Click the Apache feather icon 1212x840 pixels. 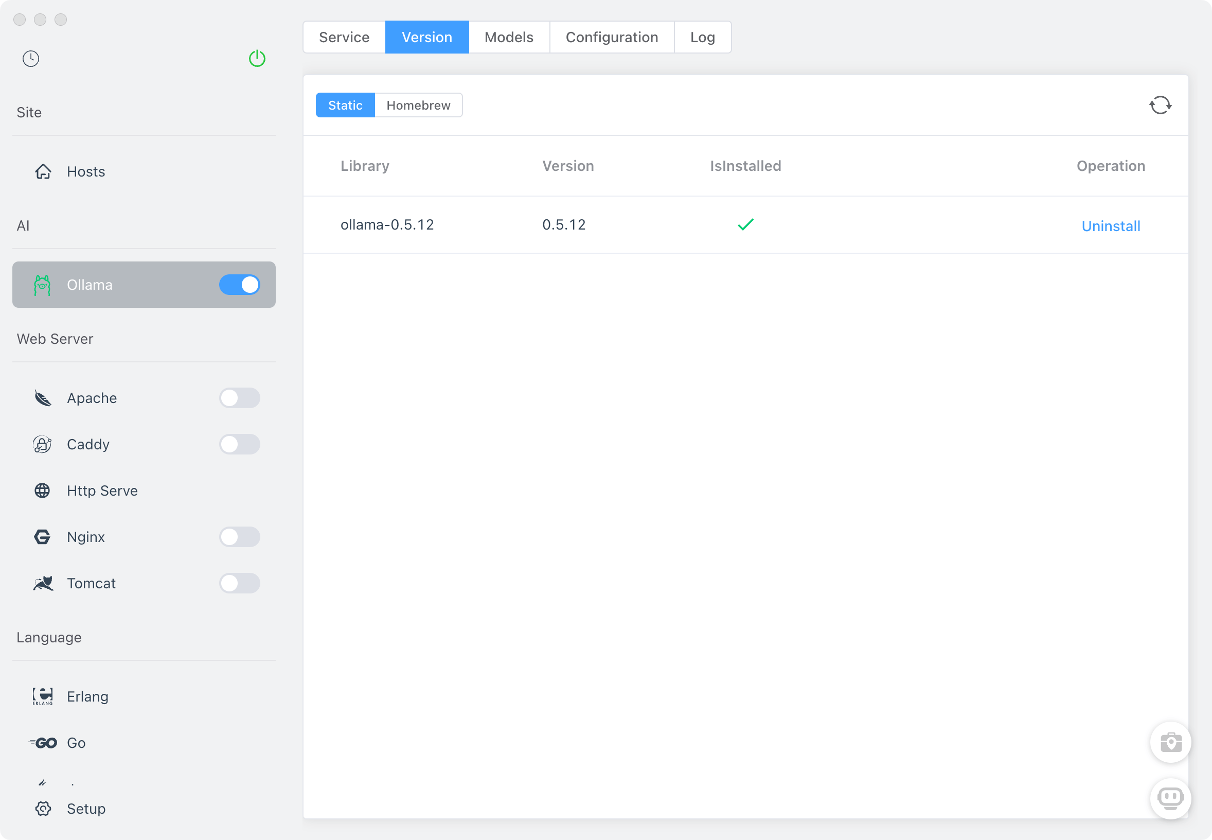click(x=43, y=398)
